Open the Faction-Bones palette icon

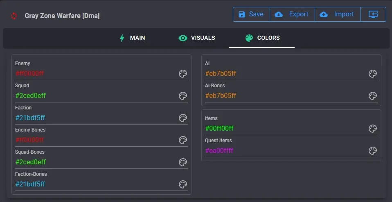(x=183, y=184)
